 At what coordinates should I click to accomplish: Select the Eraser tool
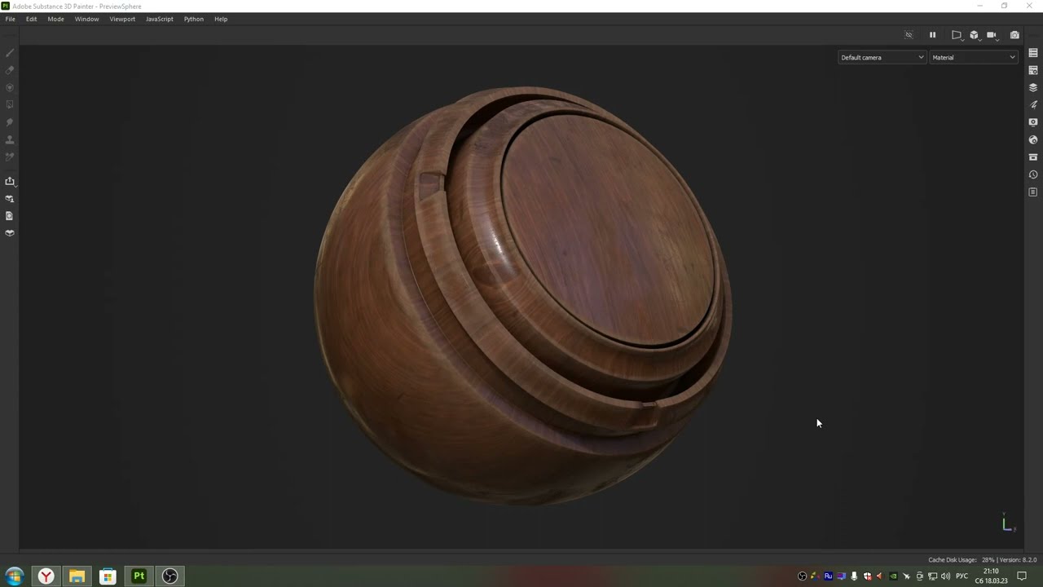tap(10, 70)
